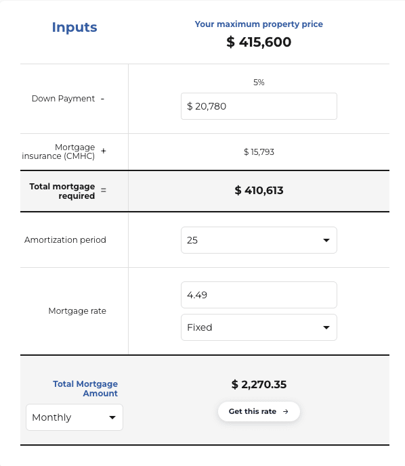Click the total mortgage required $ 410,613
The width and height of the screenshot is (405, 466).
[259, 190]
